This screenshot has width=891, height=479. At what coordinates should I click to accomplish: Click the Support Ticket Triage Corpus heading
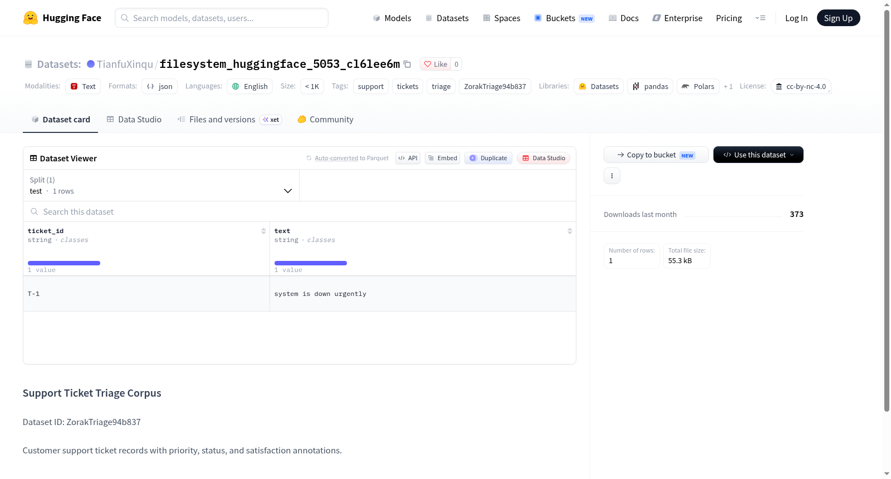pos(92,393)
